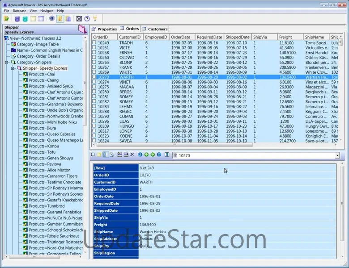Open the View menu
Viewport: 349px width, 268px height.
coord(33,11)
